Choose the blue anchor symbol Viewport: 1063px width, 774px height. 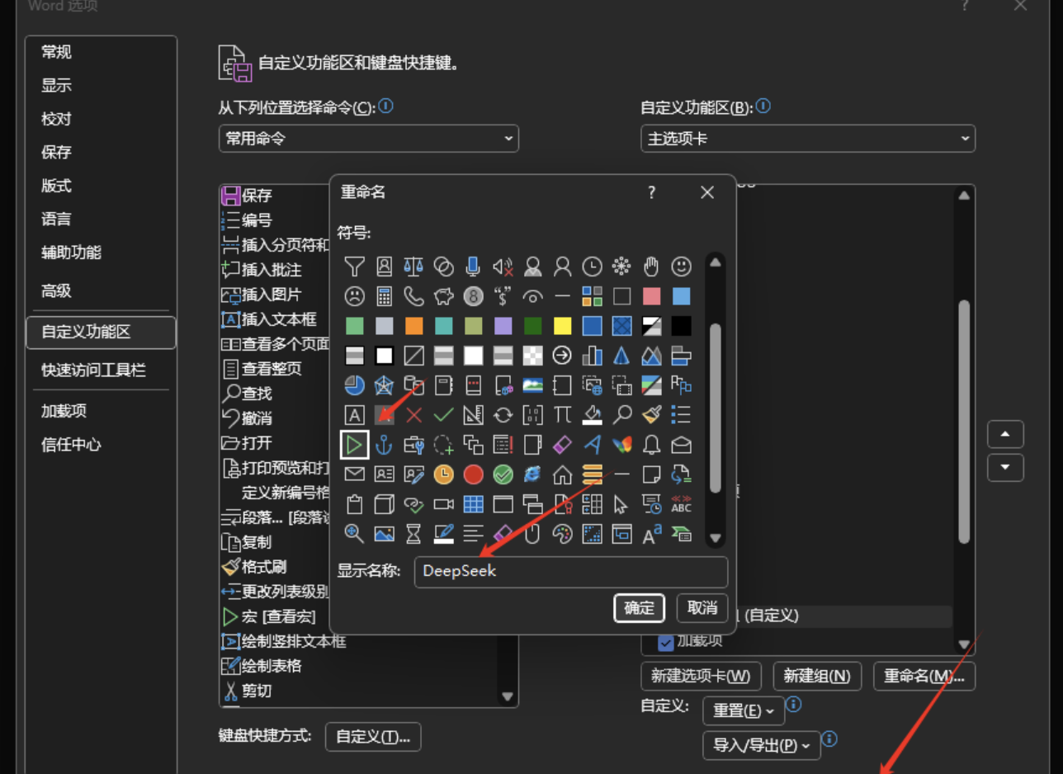[x=384, y=445]
